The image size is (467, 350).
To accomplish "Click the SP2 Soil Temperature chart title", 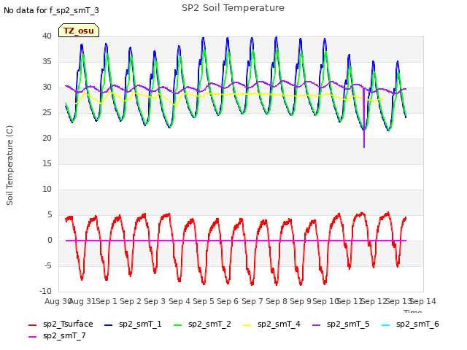I will point(233,8).
